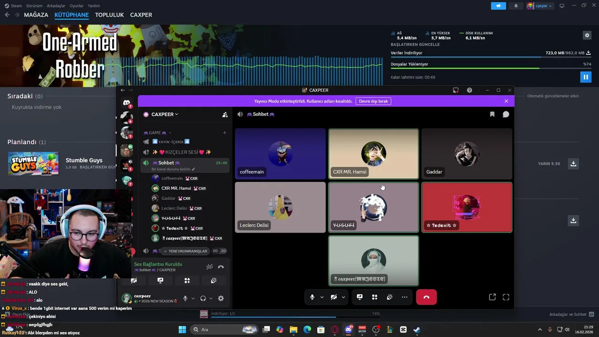Screen dimensions: 599x337
Task: Open more options in call controls
Action: 404,297
